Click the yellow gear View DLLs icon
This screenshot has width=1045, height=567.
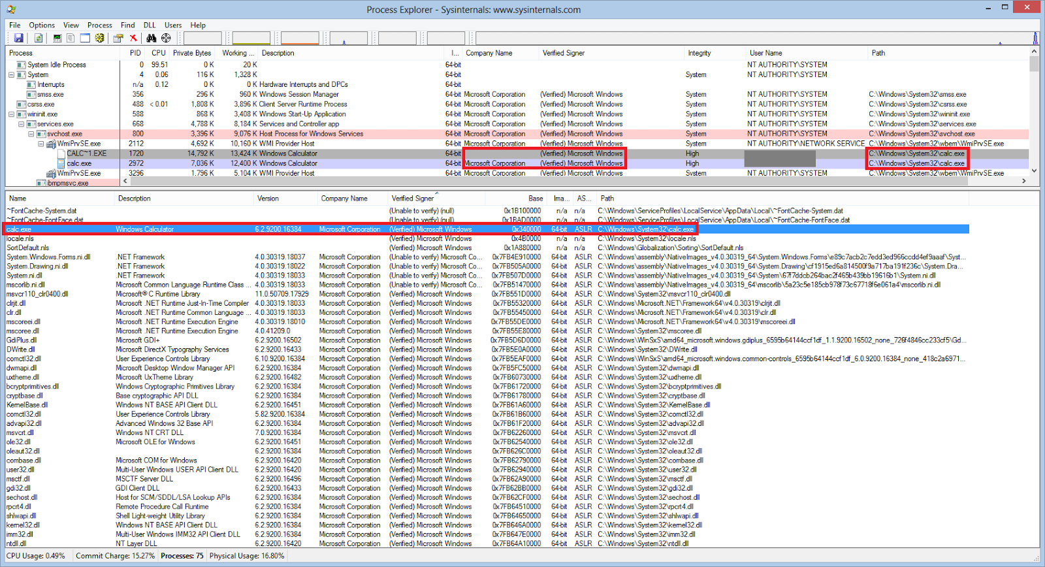pos(100,39)
